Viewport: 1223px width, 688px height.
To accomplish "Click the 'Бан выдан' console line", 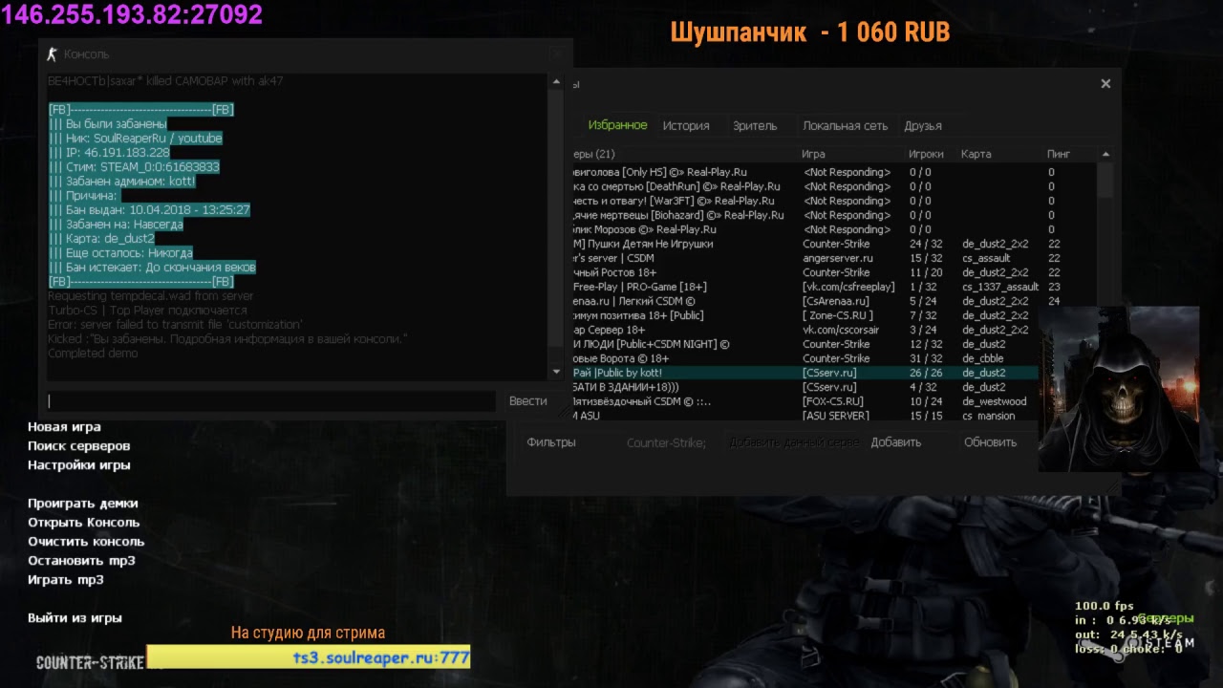I will 149,210.
